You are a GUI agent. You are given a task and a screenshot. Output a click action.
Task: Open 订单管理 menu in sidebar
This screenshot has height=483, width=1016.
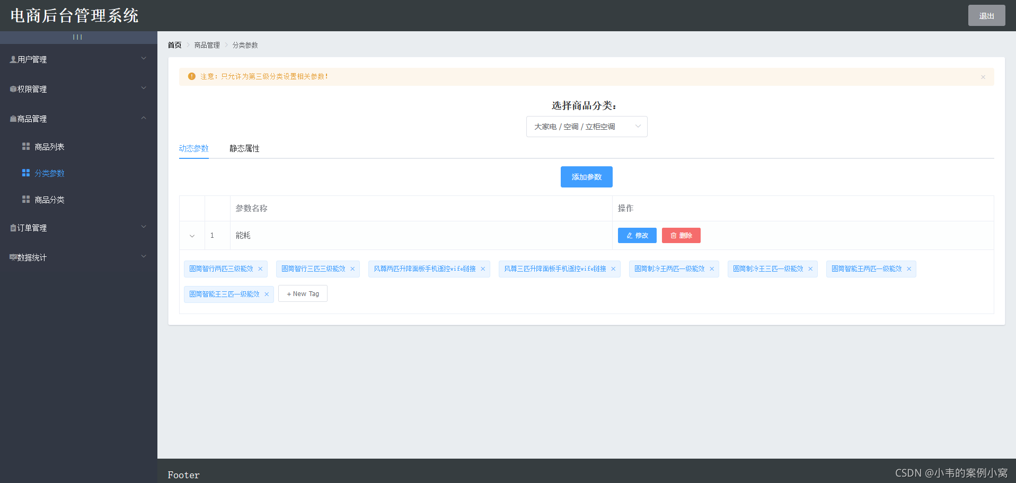[x=78, y=228]
